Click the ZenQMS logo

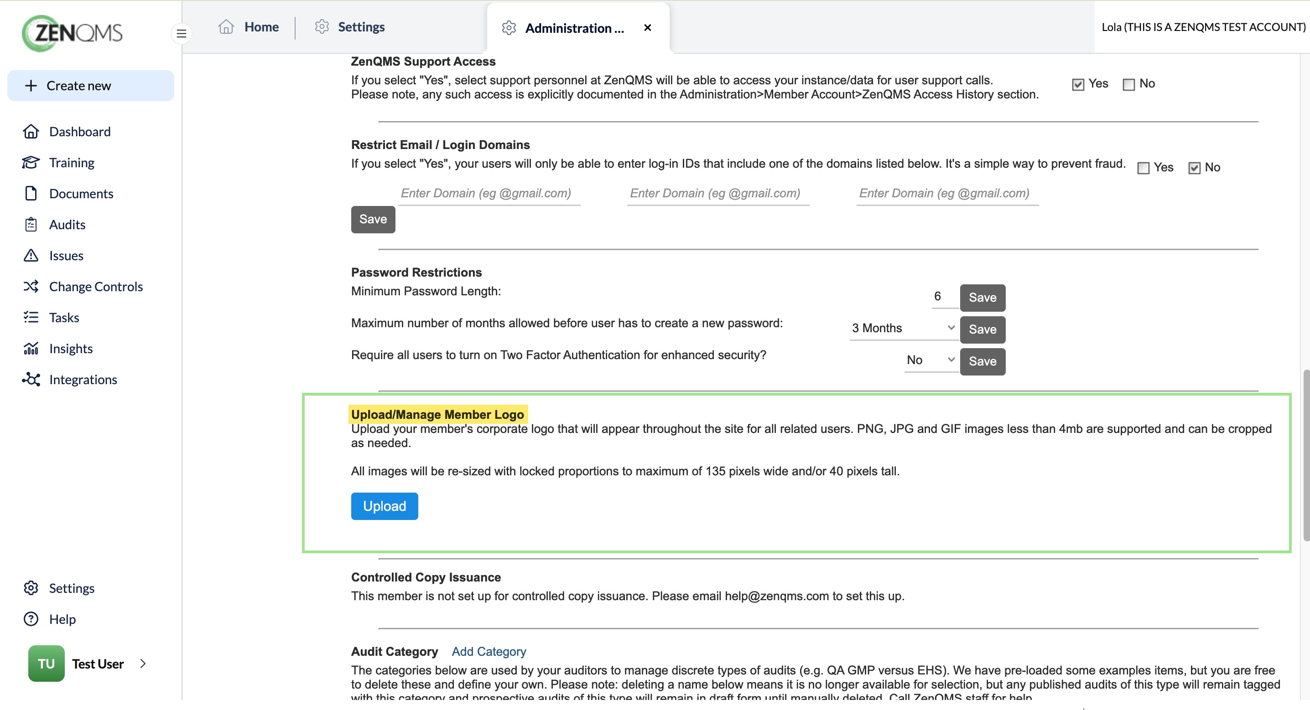(72, 34)
